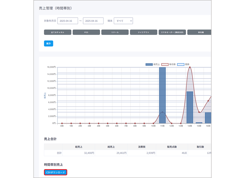The height and width of the screenshot is (178, 245).
Task: Toggle the 客数 legend swatch
Action: tap(181, 64)
